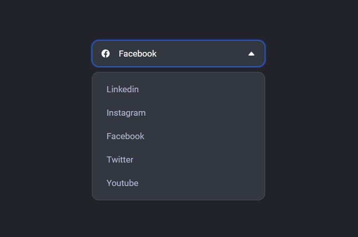
Task: Click the round white f logo
Action: [106, 54]
